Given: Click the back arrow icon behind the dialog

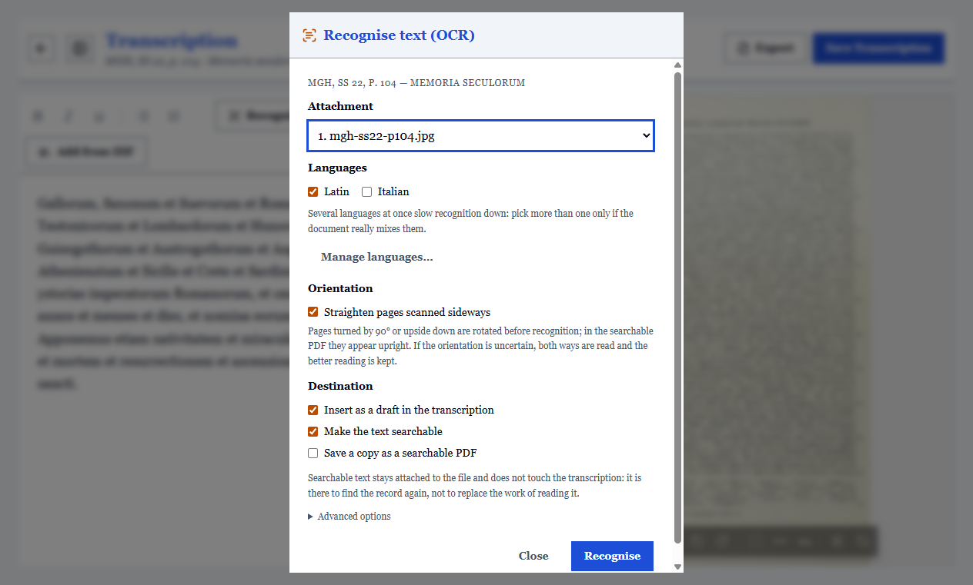Looking at the screenshot, I should [x=41, y=48].
